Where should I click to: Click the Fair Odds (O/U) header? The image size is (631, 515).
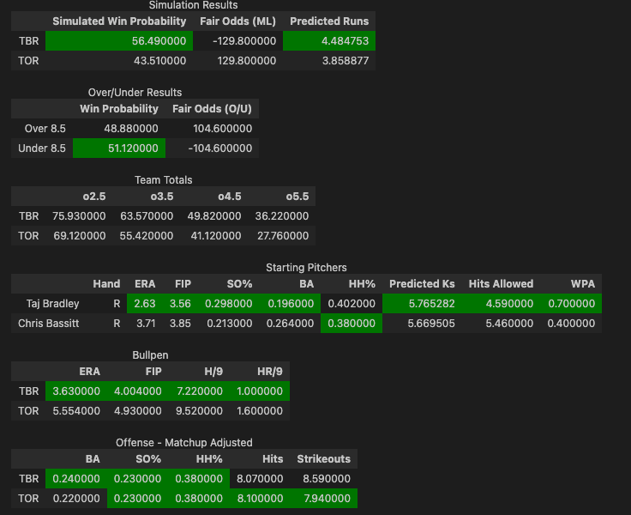tap(212, 109)
